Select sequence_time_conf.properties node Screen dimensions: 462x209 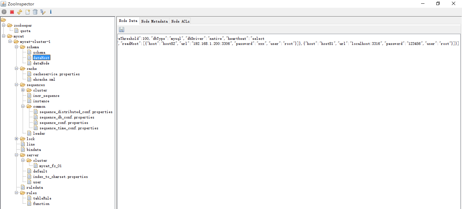pos(69,128)
